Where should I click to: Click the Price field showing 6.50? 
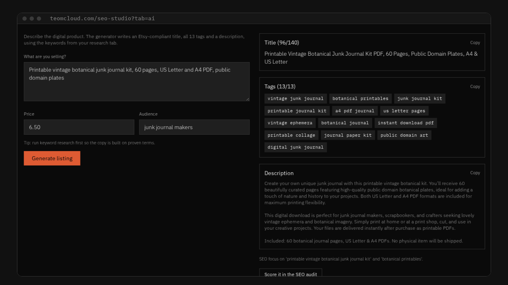pos(79,127)
